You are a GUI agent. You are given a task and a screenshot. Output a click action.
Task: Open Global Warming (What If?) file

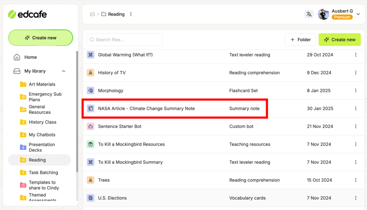[x=125, y=55]
